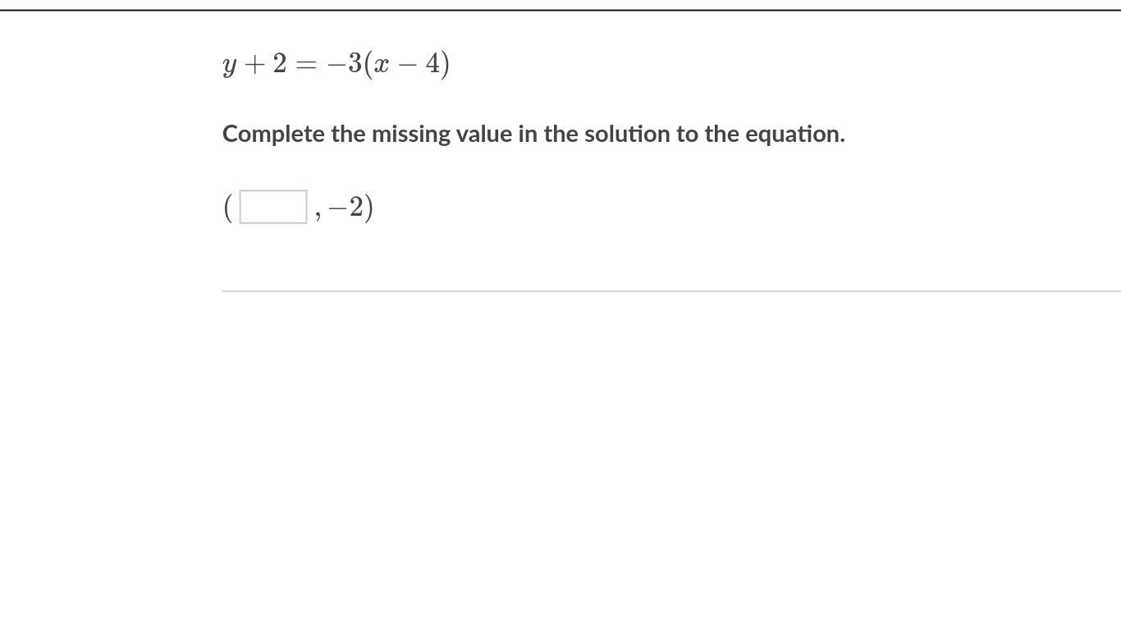The width and height of the screenshot is (1121, 630).
Task: Click the number 2 after the plus sign
Action: (x=280, y=63)
